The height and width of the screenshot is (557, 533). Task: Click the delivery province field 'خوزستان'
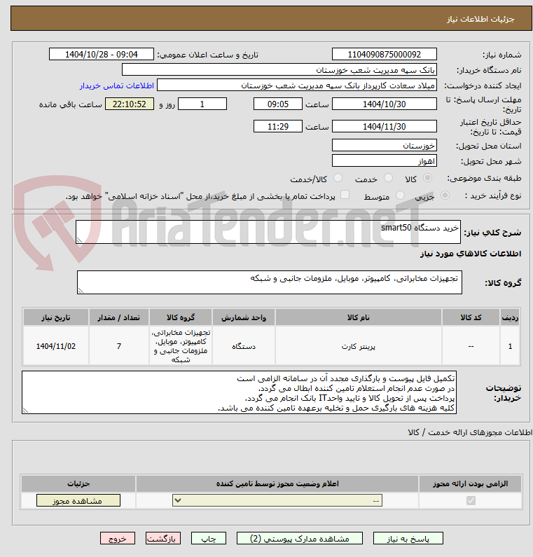[385, 145]
